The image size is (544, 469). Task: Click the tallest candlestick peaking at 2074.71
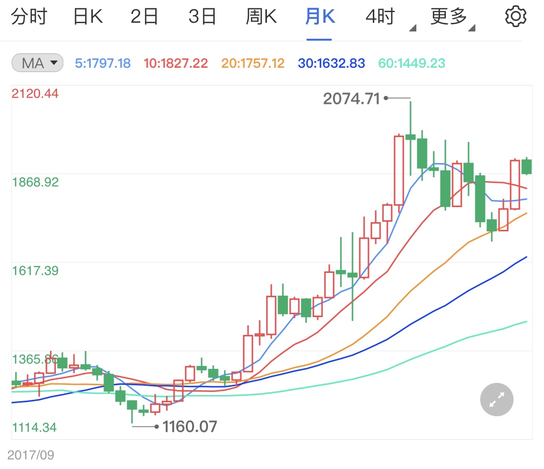point(411,138)
